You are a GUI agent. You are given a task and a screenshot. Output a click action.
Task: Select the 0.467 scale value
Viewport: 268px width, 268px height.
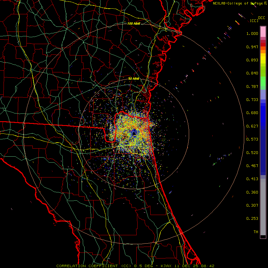[252, 166]
